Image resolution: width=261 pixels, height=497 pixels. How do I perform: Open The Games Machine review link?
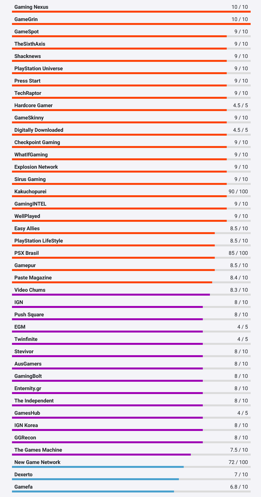(38, 450)
